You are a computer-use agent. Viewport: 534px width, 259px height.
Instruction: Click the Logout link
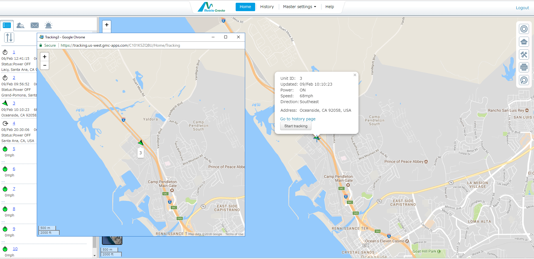tap(522, 8)
